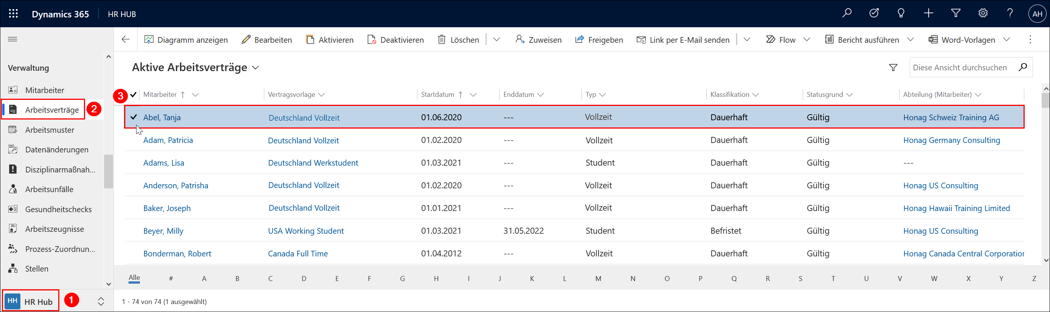Screen dimensions: 1050x312
Task: Open the Typ column header menu
Action: [x=602, y=95]
